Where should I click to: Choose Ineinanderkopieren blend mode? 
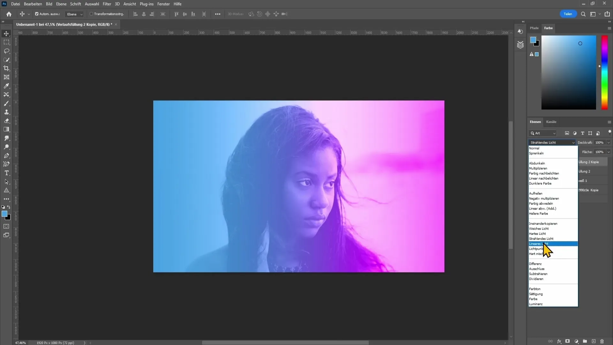click(553, 224)
